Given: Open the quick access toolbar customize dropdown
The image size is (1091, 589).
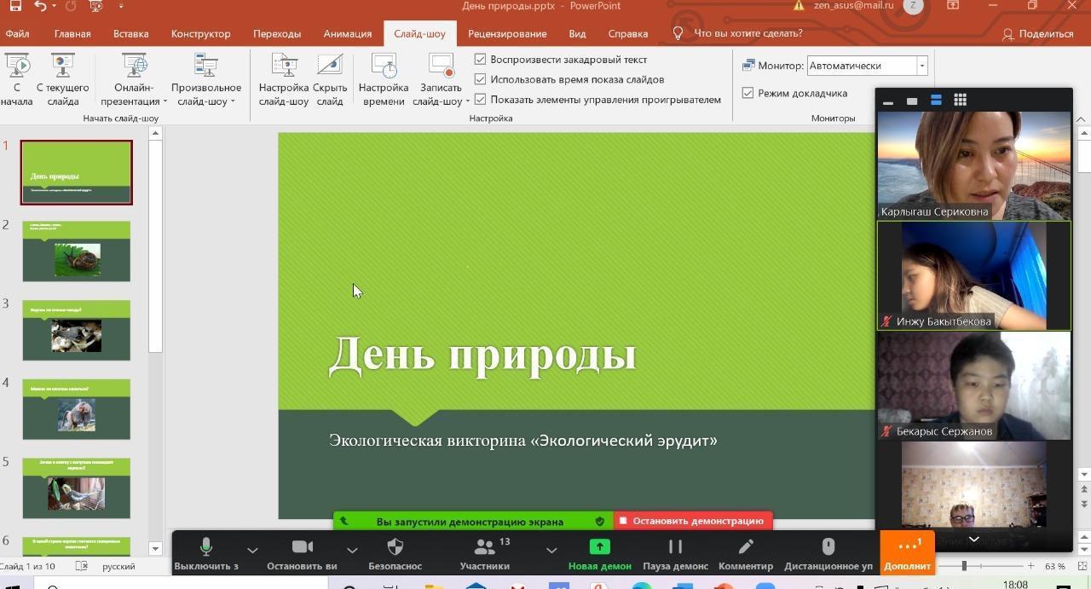Looking at the screenshot, I should (120, 6).
